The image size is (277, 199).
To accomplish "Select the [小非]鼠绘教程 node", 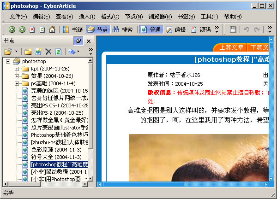I will coord(59,172).
